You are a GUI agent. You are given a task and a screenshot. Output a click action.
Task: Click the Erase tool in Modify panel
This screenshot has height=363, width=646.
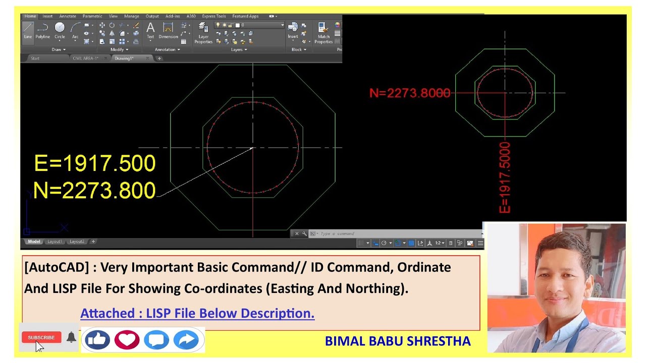click(x=136, y=25)
